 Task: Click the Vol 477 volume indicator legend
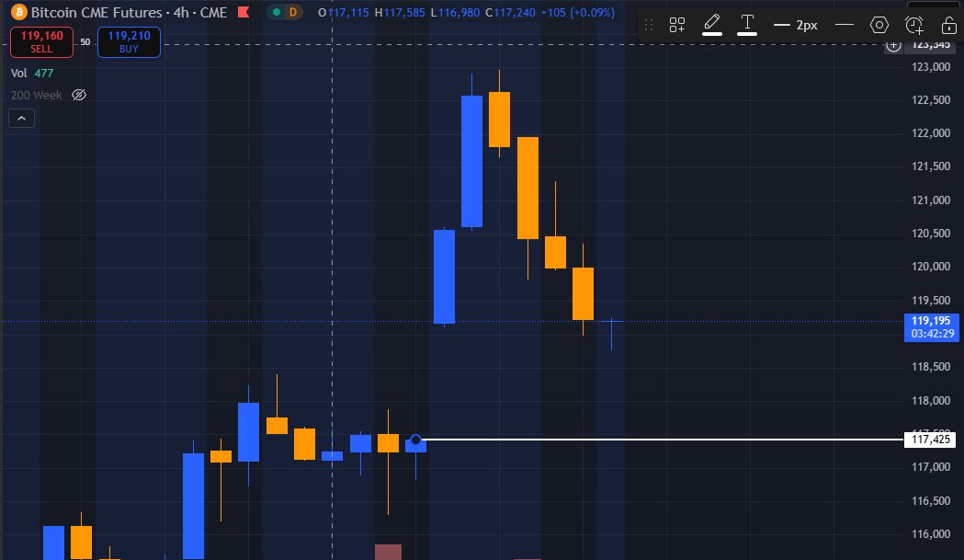tap(32, 74)
